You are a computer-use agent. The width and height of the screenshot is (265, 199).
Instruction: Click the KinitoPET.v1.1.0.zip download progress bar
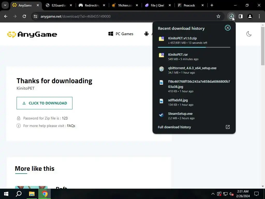click(x=194, y=47)
